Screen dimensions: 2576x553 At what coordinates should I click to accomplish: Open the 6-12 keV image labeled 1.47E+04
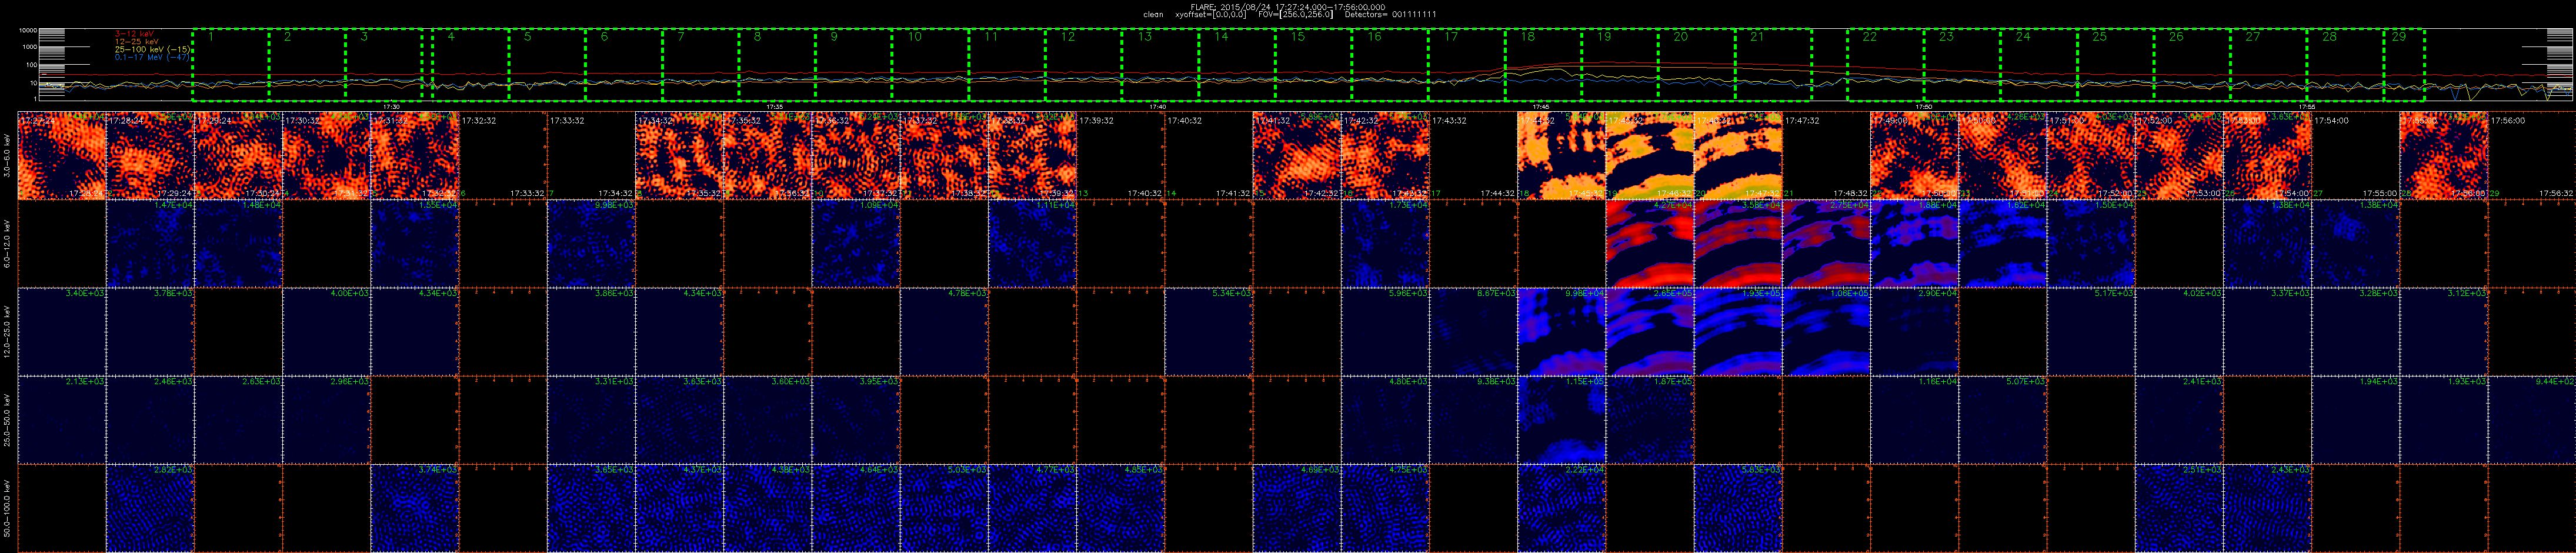click(150, 243)
